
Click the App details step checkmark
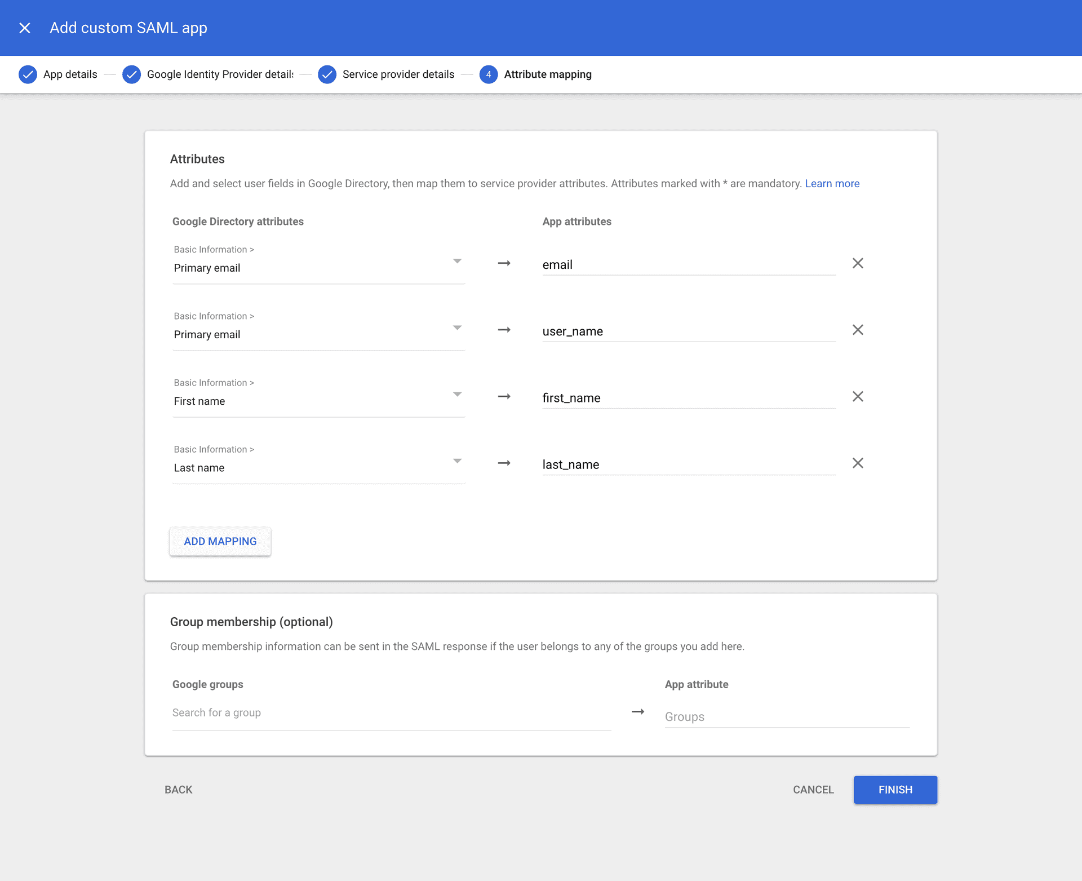click(28, 74)
